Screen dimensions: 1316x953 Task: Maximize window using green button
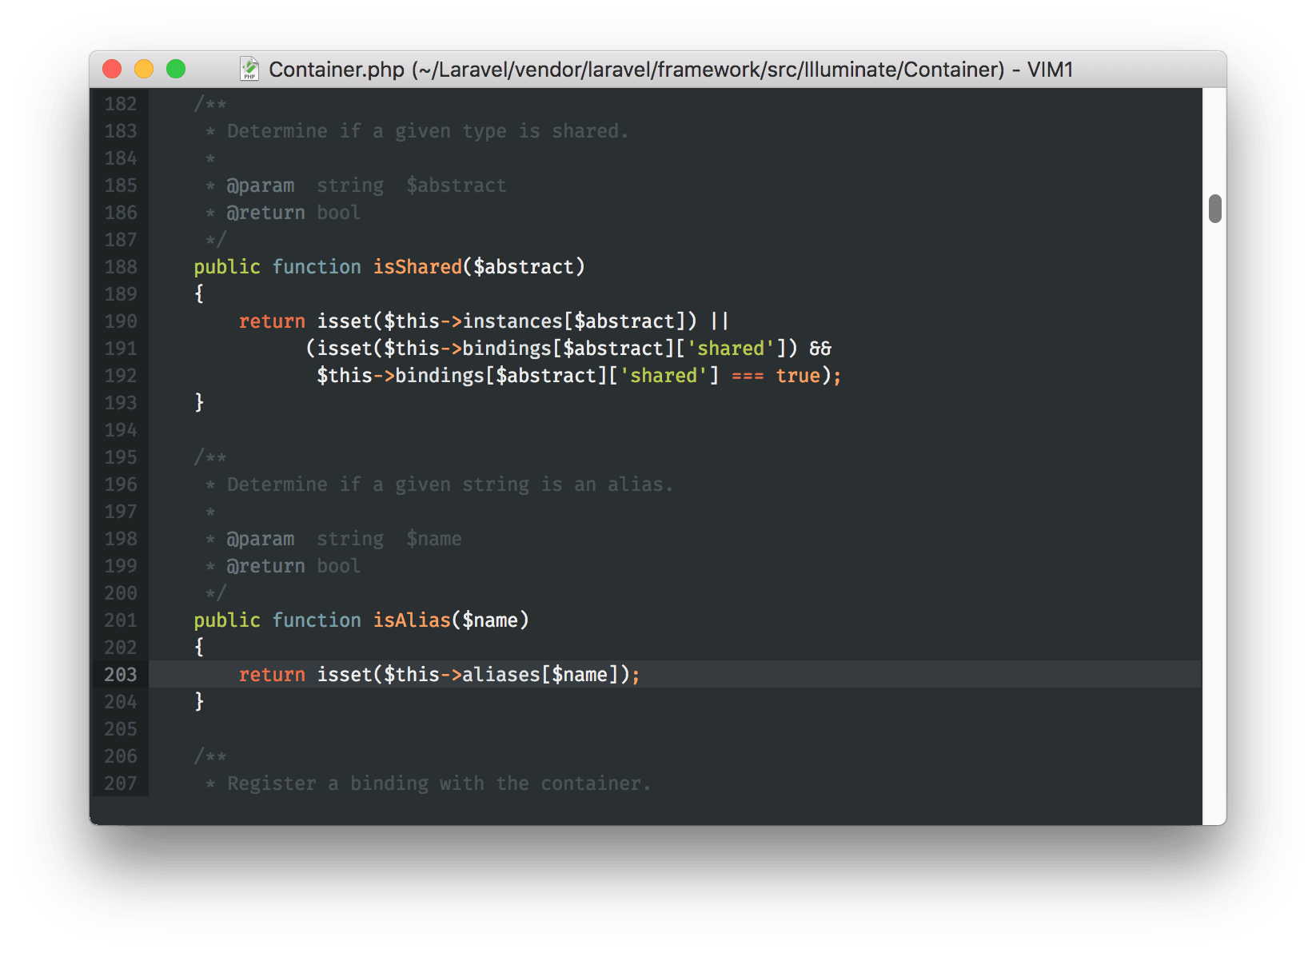click(176, 69)
